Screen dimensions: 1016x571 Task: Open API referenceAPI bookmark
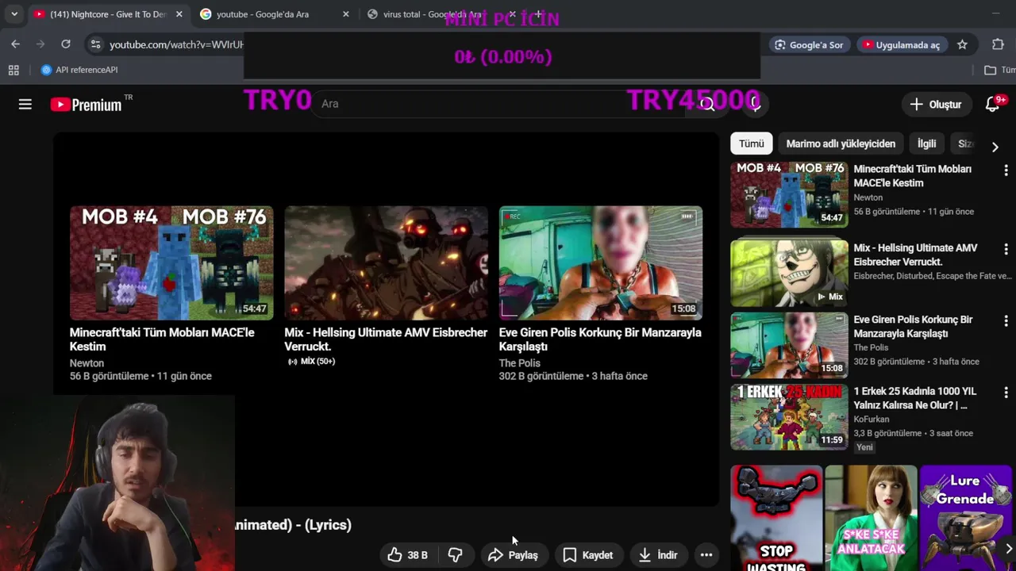(x=79, y=70)
